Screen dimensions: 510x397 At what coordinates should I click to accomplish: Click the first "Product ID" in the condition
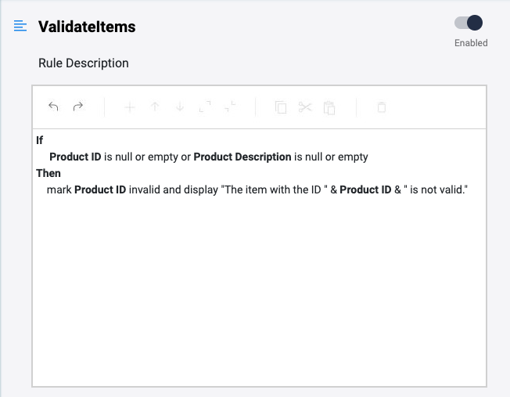click(75, 157)
